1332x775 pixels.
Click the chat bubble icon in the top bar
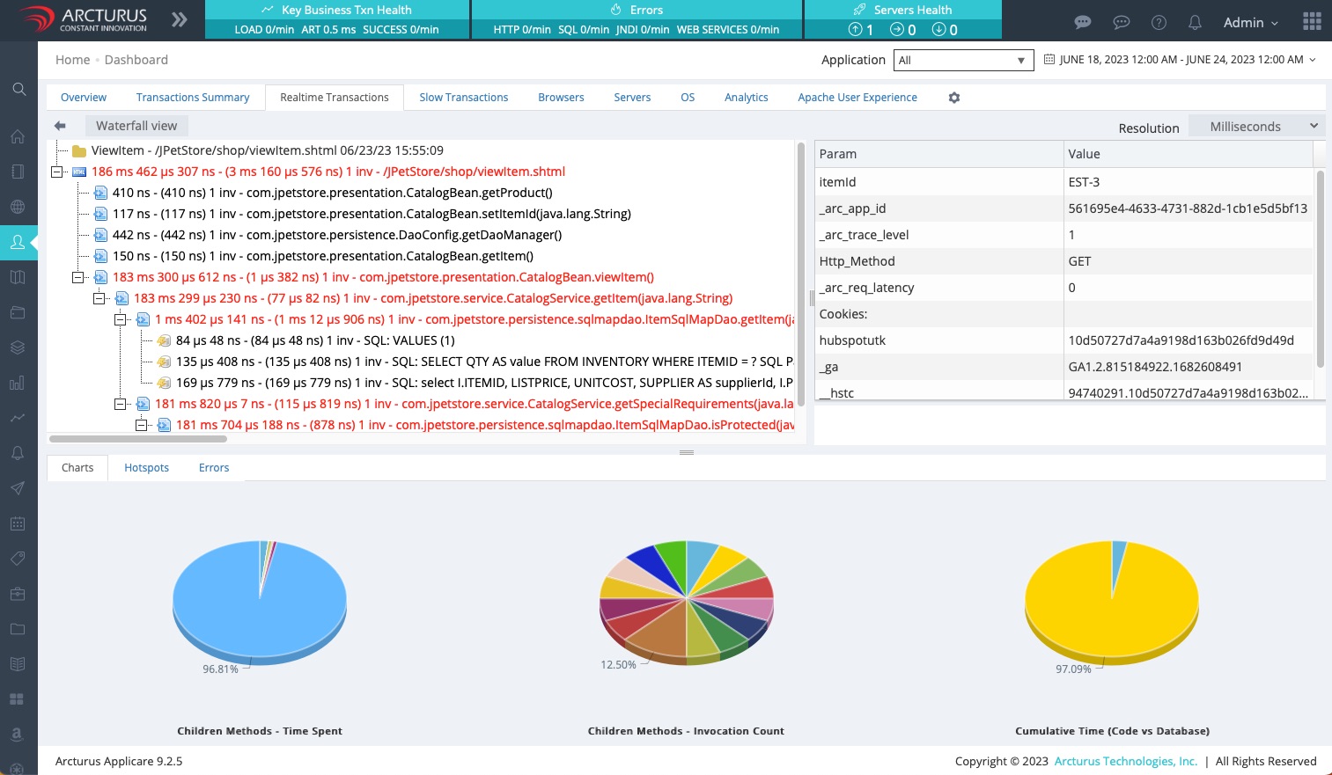1083,22
